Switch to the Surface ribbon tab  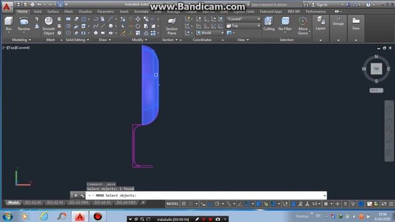pyautogui.click(x=53, y=12)
